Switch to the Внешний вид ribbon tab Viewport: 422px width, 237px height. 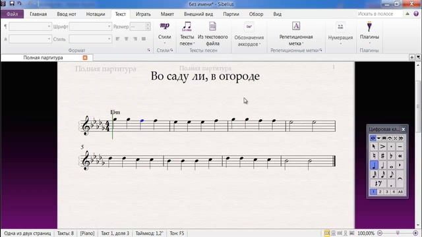tap(198, 14)
